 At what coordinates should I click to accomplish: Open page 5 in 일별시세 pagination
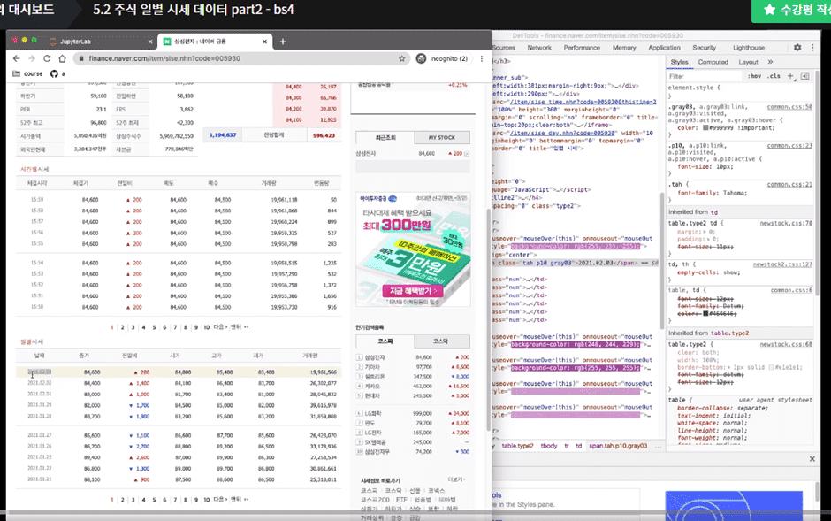click(x=154, y=499)
